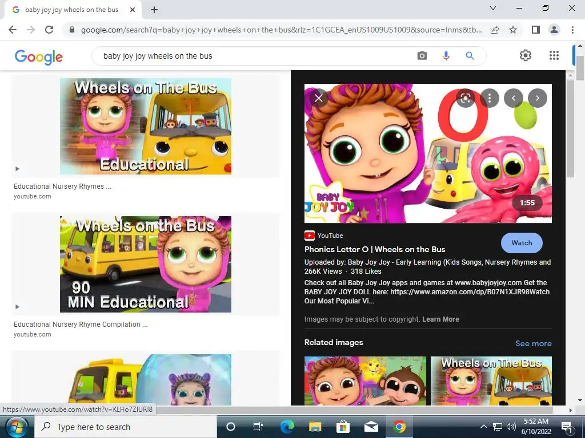
Task: Select the baby joy joy wheels tab
Action: point(73,10)
